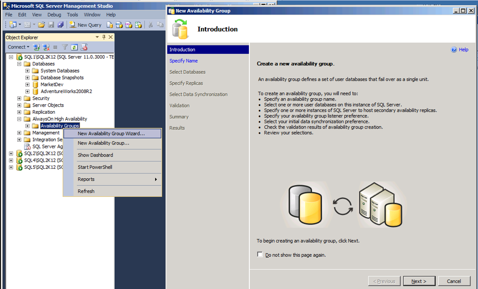The image size is (478, 289).
Task: Select the MarketDev database item
Action: coord(52,85)
